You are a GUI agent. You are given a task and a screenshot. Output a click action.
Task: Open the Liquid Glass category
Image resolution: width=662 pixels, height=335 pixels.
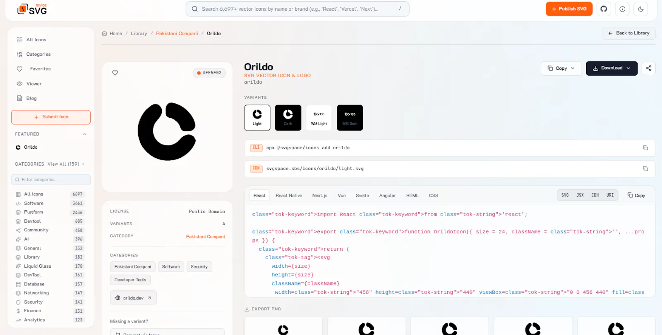(x=50, y=266)
